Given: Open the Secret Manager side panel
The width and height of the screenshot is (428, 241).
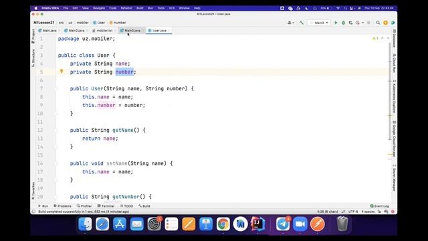Looking at the screenshot, I should pyautogui.click(x=394, y=177).
